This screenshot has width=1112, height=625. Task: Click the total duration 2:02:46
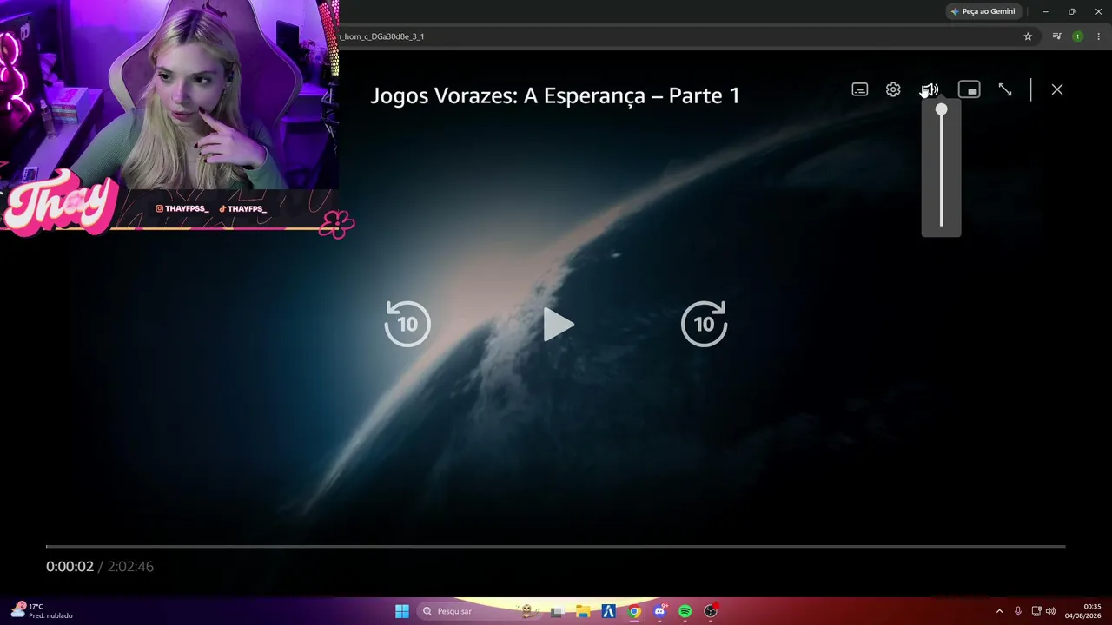tap(130, 566)
